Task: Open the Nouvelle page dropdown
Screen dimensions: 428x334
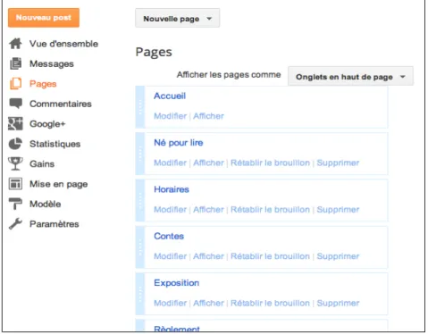Action: click(x=178, y=18)
